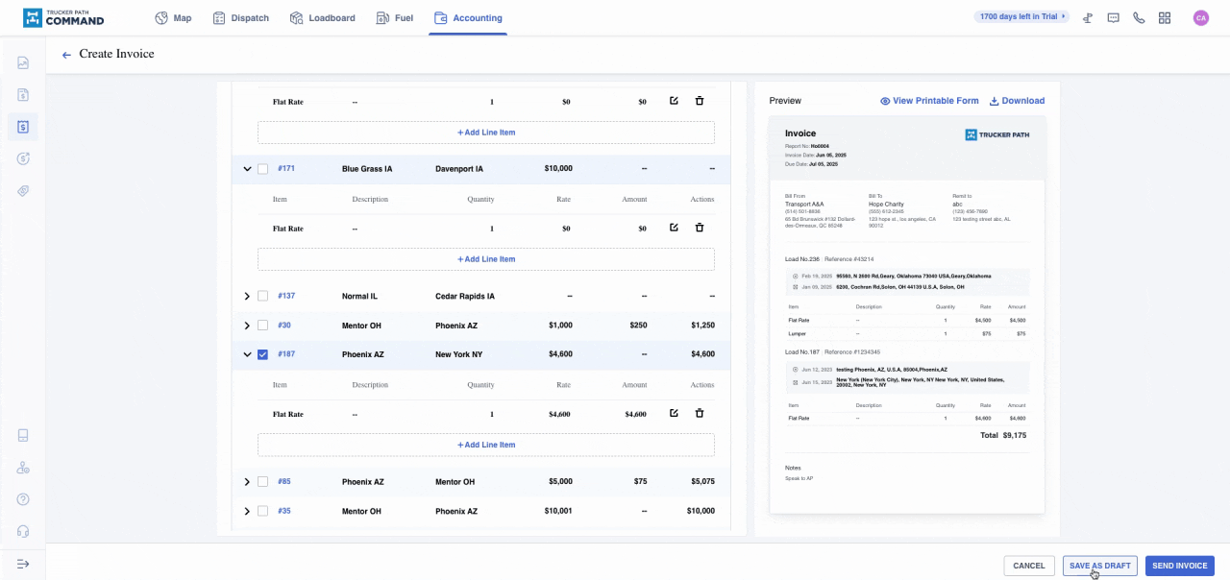Open the phone icon in top bar
The height and width of the screenshot is (580, 1230).
pyautogui.click(x=1139, y=18)
